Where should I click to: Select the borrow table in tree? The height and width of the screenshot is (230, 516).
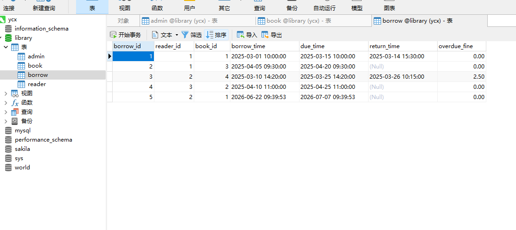coord(38,75)
